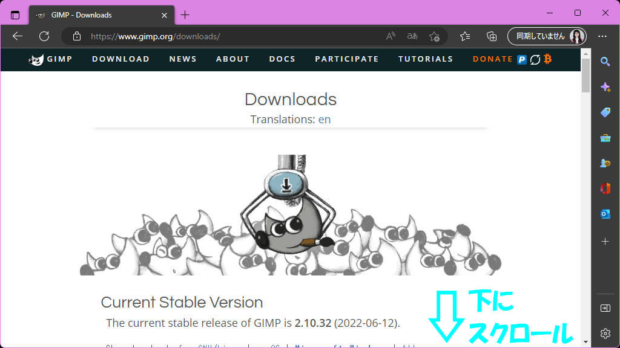Viewport: 620px width, 348px height.
Task: Hide the Edge sidebar
Action: pyautogui.click(x=605, y=308)
